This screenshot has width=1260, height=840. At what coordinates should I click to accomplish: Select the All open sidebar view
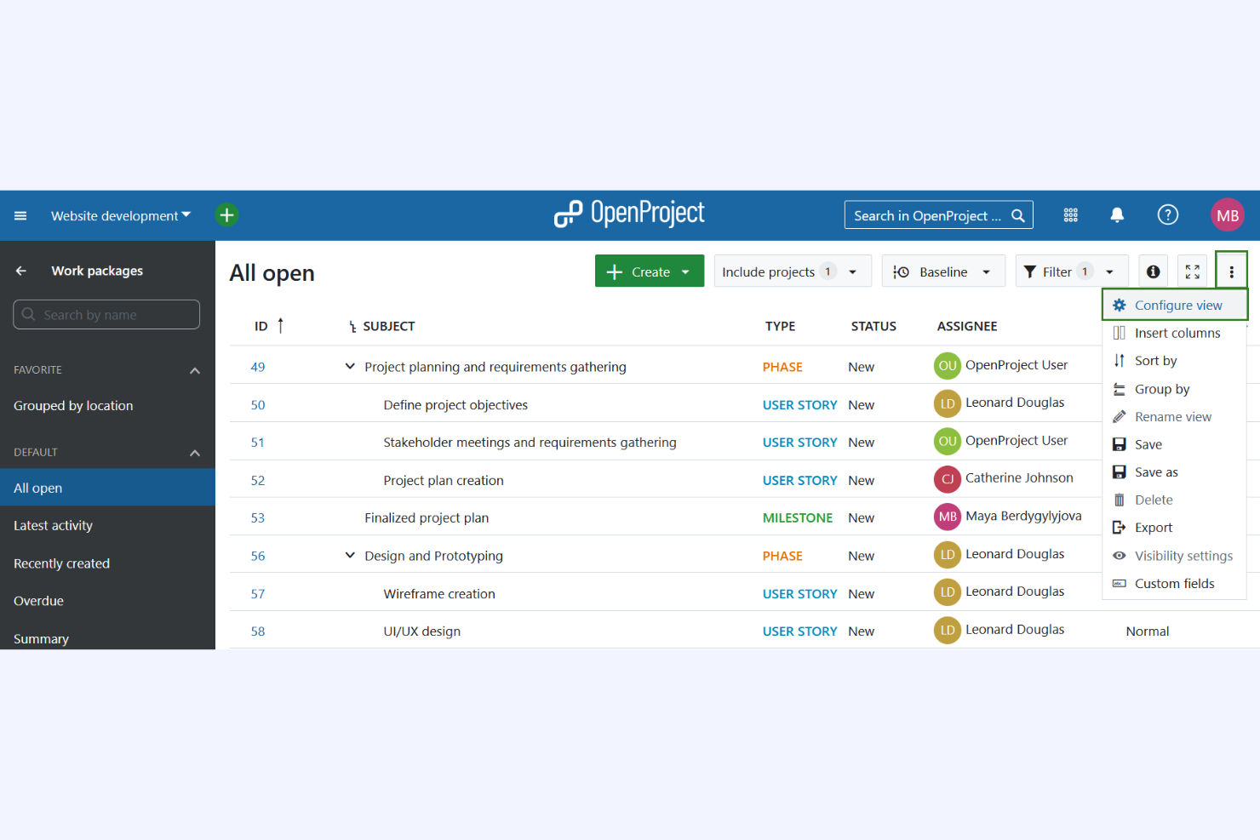coord(107,488)
